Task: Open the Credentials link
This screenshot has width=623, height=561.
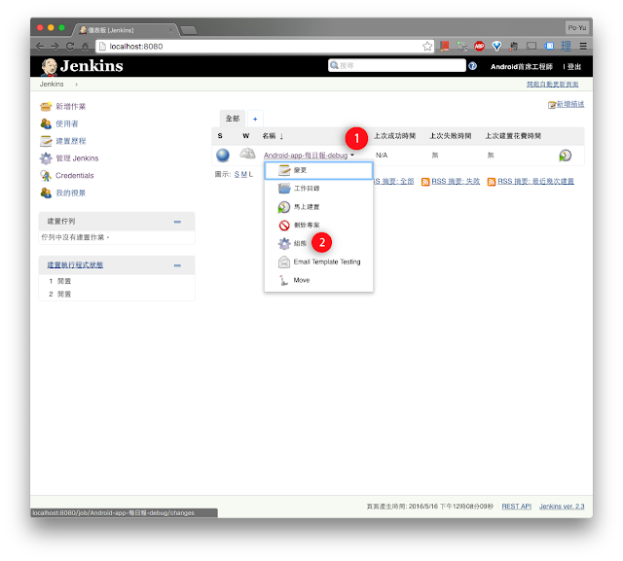Action: click(x=75, y=175)
